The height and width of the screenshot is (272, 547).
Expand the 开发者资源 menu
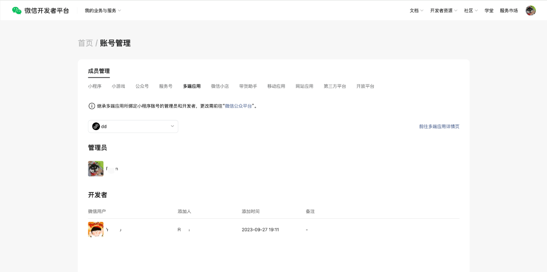[x=443, y=10]
